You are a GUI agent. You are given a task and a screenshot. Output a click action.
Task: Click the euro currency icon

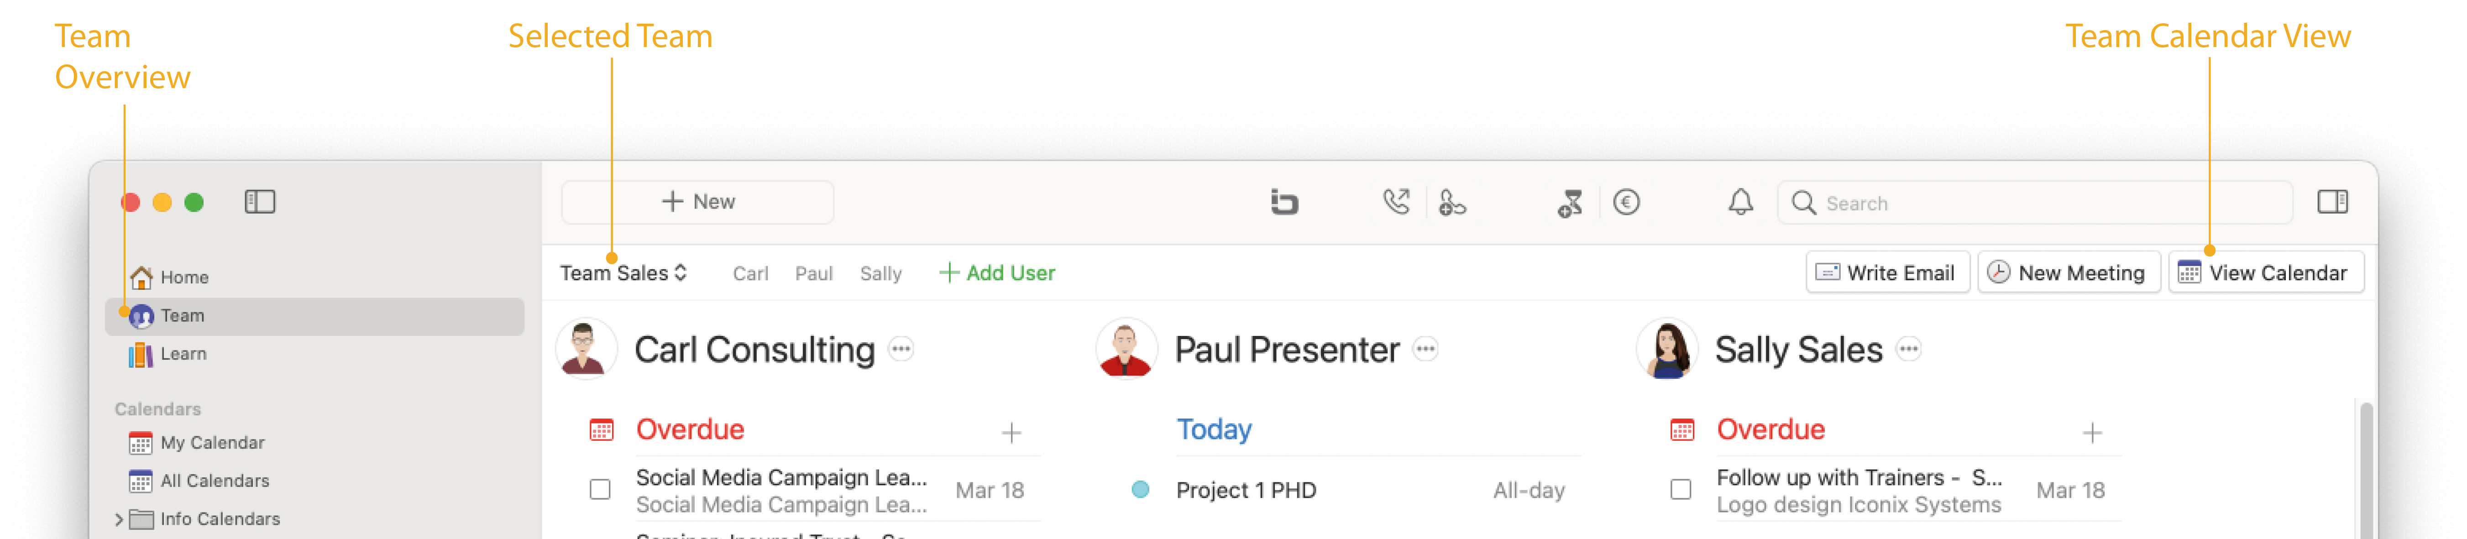click(x=1626, y=202)
